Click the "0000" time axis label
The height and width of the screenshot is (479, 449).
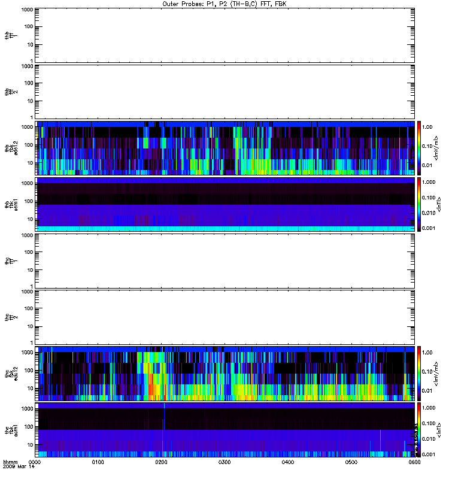click(35, 462)
